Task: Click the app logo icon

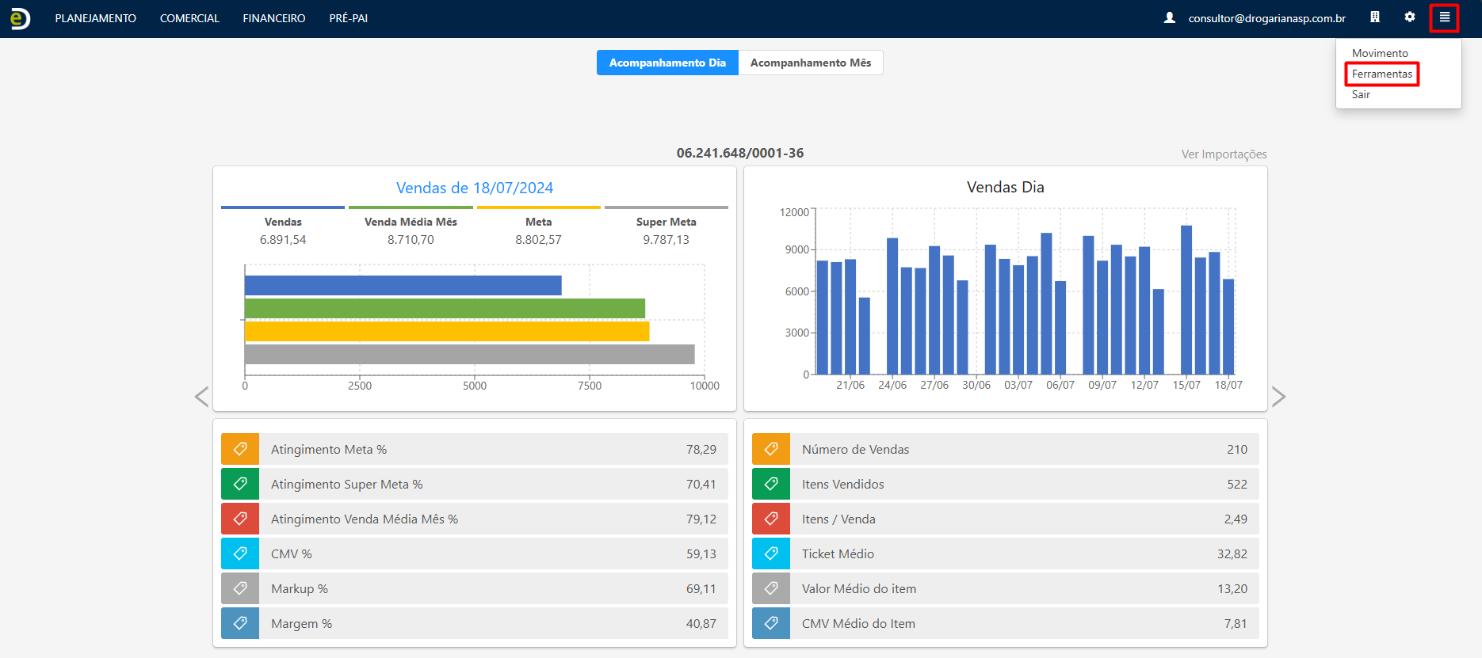Action: [x=20, y=18]
